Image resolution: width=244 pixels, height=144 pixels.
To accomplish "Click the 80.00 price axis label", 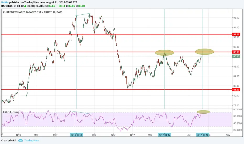I will point(236,96).
